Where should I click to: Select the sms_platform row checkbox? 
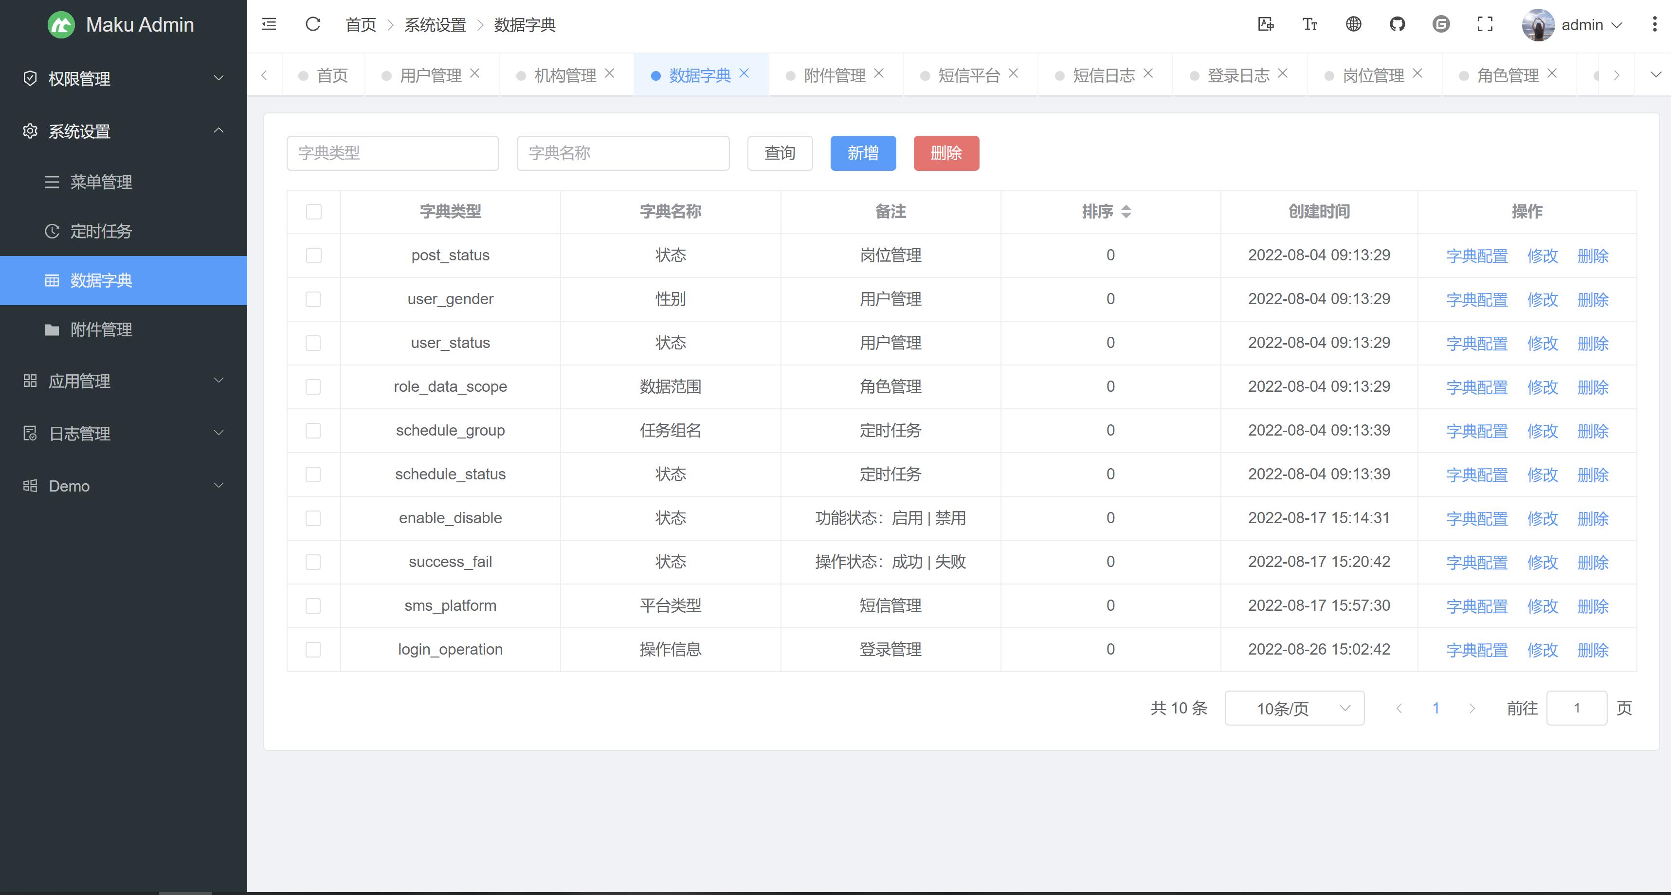(313, 606)
